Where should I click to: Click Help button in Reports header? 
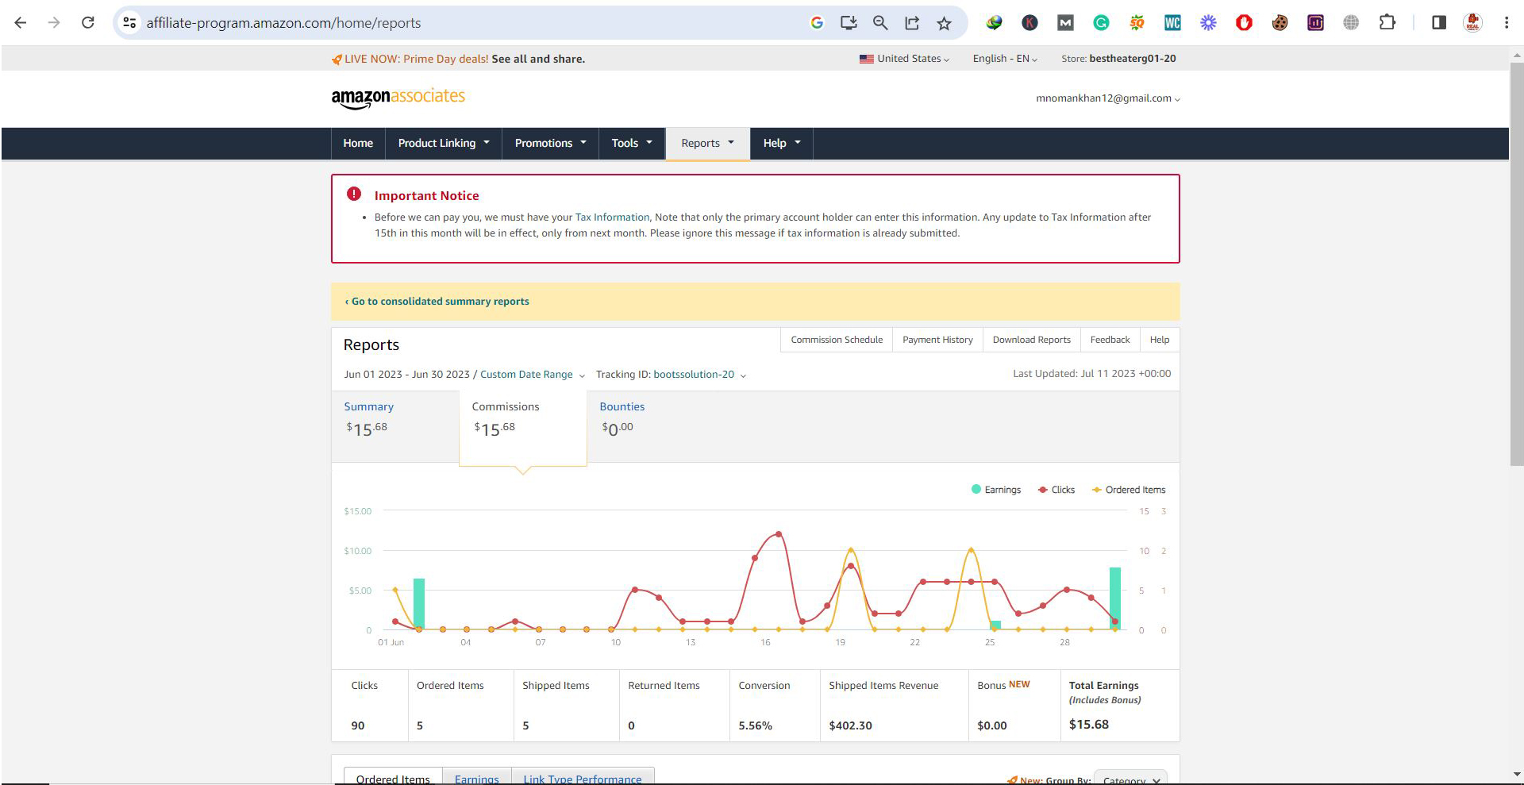(x=1160, y=340)
